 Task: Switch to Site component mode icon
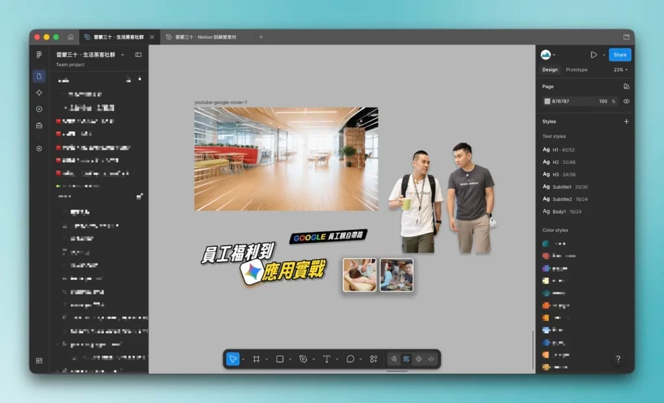(419, 359)
